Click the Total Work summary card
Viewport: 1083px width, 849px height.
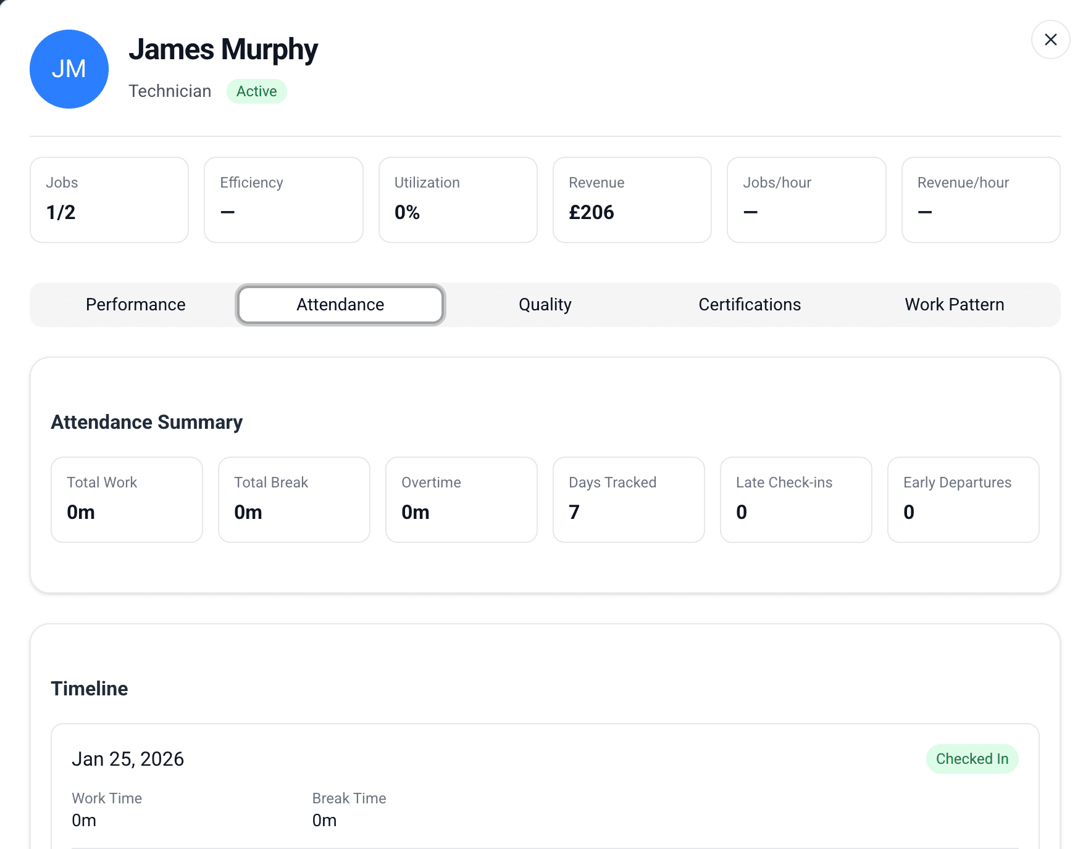(x=127, y=499)
